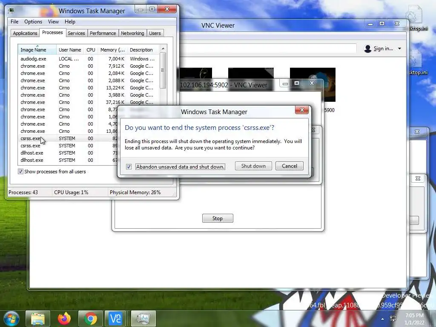Sort by Description column header

[143, 50]
